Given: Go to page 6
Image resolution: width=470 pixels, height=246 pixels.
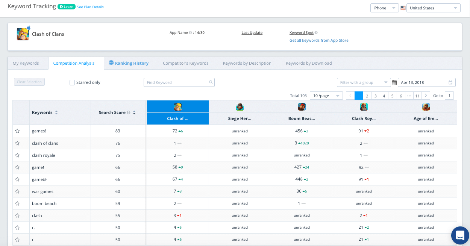Looking at the screenshot, I should pyautogui.click(x=401, y=96).
